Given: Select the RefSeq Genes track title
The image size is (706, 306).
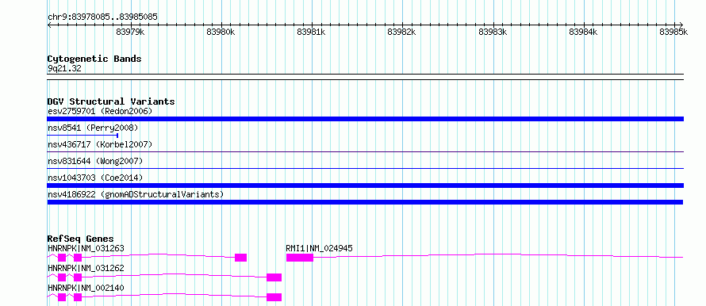Looking at the screenshot, I should click(x=80, y=239).
